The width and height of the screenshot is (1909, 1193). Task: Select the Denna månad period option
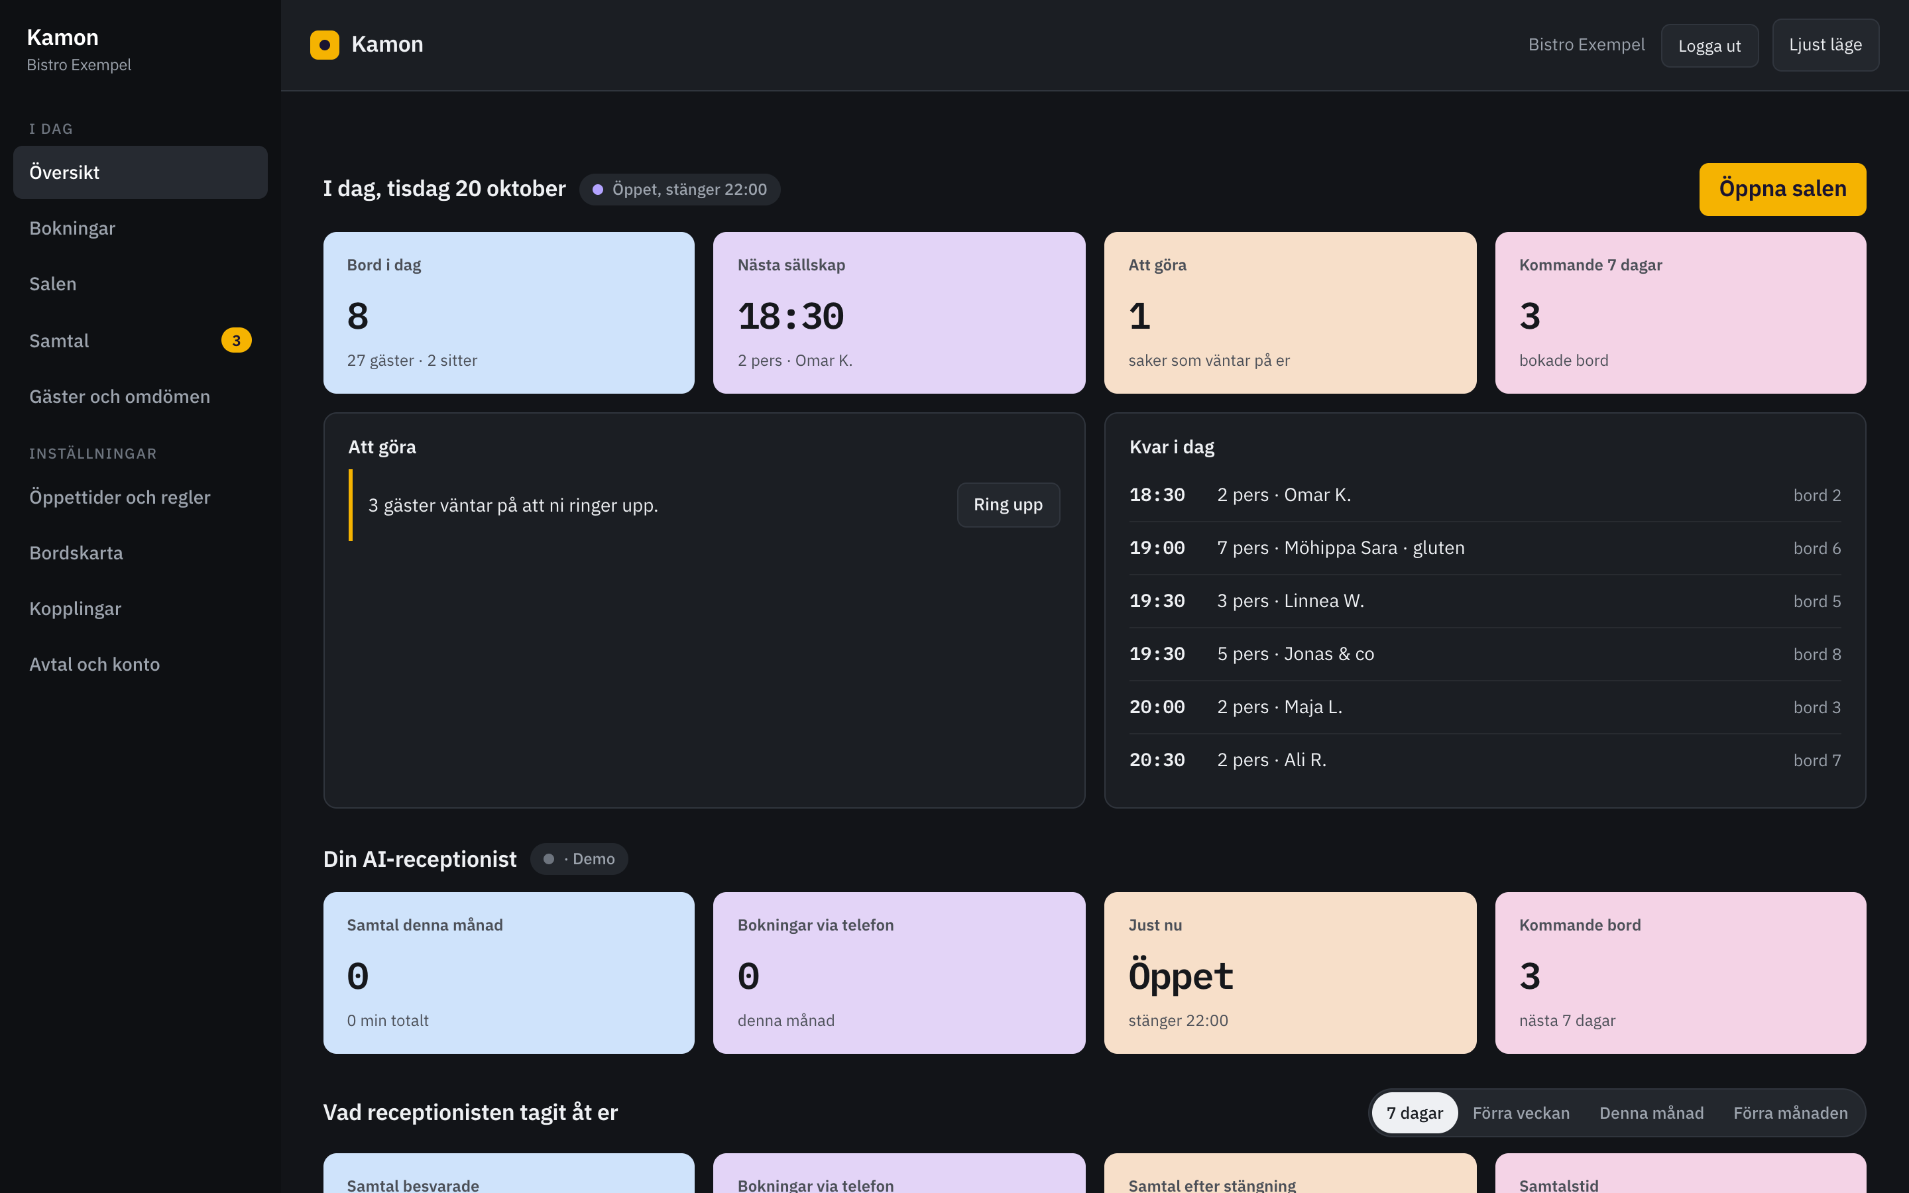[1651, 1113]
